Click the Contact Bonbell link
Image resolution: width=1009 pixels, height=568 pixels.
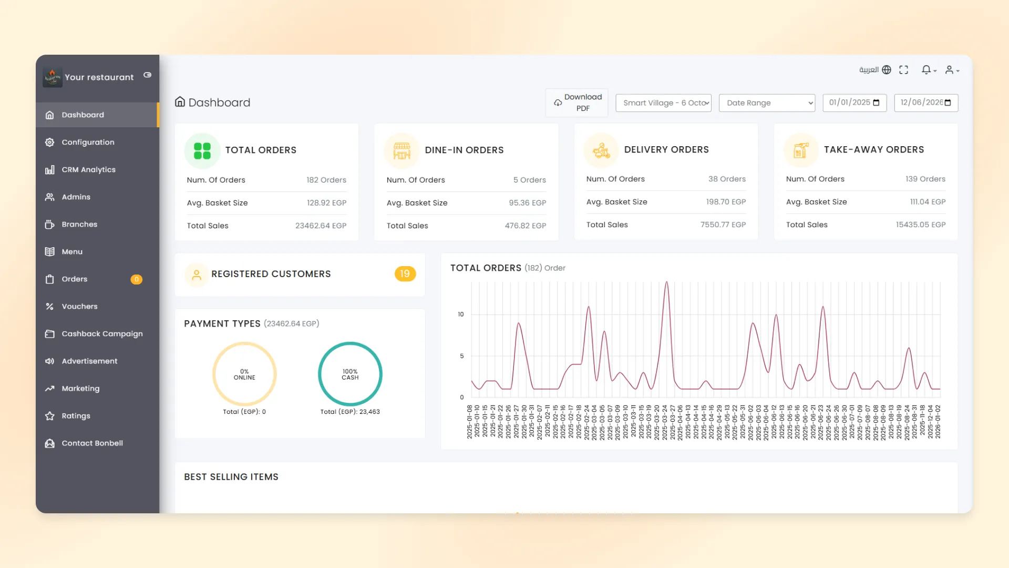coord(92,443)
